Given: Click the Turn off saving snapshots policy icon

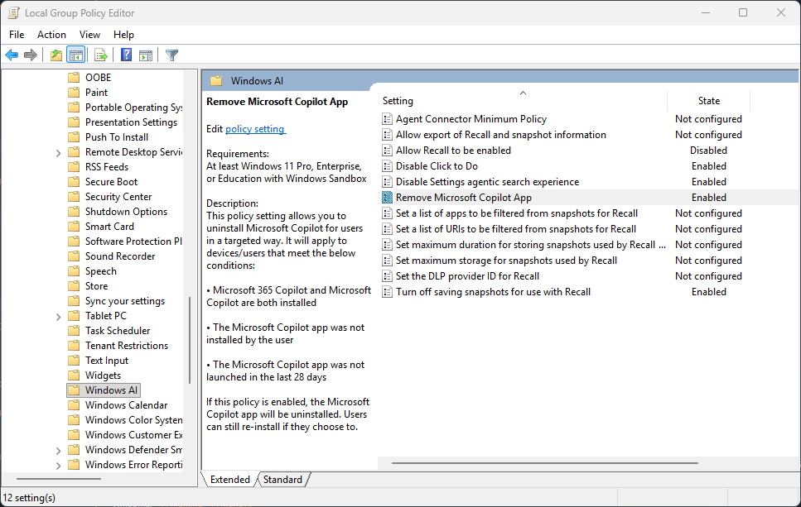Looking at the screenshot, I should click(x=387, y=292).
